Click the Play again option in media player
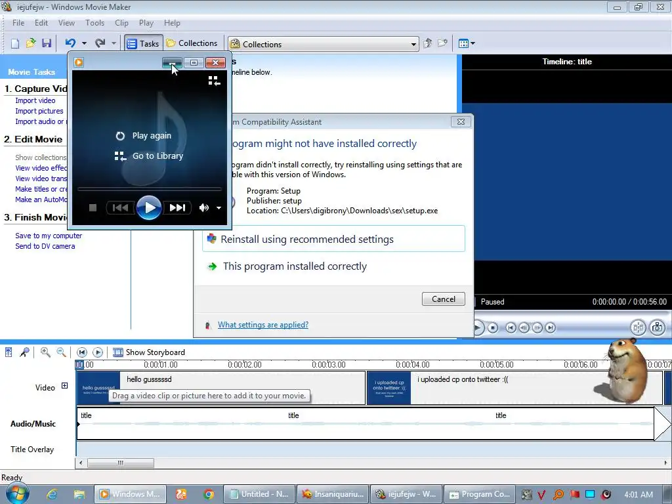 (x=144, y=135)
